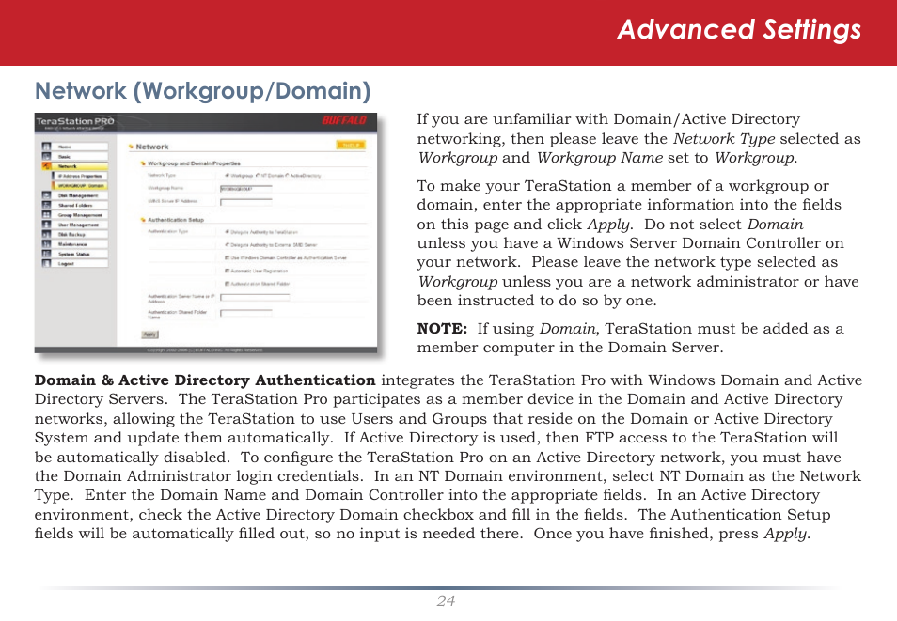Click the Apply button
Viewport: 897px width, 621px height.
tap(149, 334)
